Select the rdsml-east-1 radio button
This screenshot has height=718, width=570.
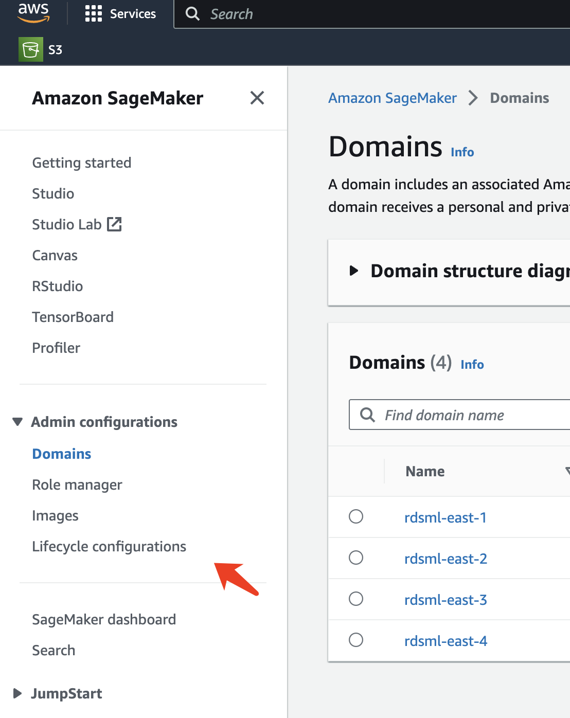pos(356,516)
